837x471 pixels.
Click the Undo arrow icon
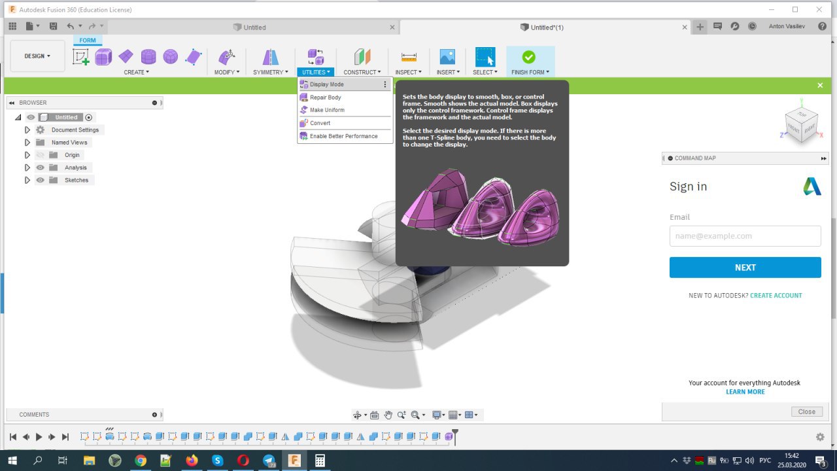pyautogui.click(x=71, y=26)
